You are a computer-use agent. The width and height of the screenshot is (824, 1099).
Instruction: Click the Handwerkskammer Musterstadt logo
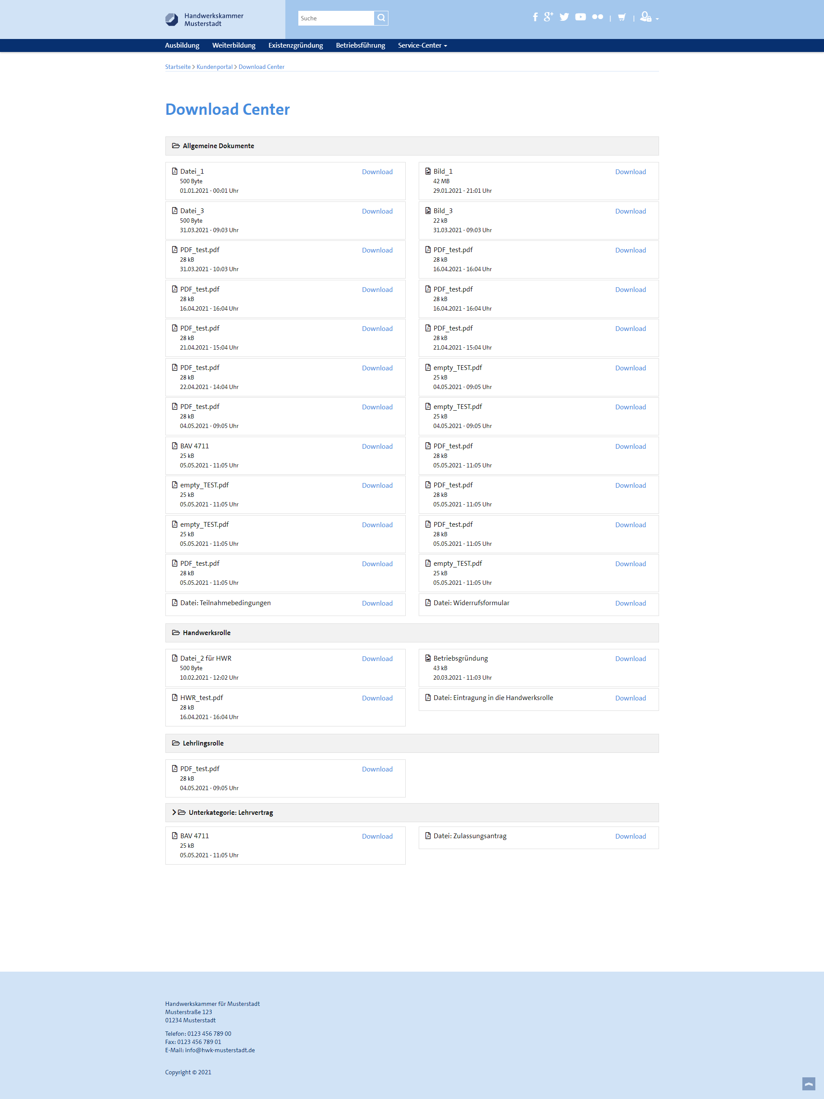(x=204, y=19)
